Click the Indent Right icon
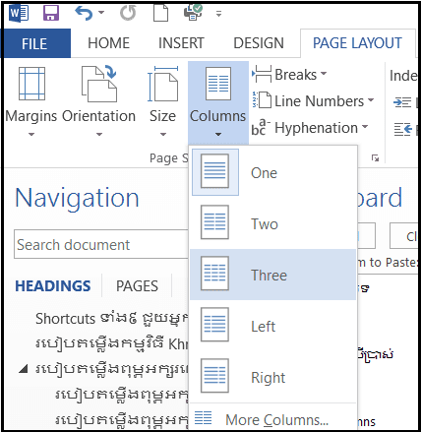 403,129
